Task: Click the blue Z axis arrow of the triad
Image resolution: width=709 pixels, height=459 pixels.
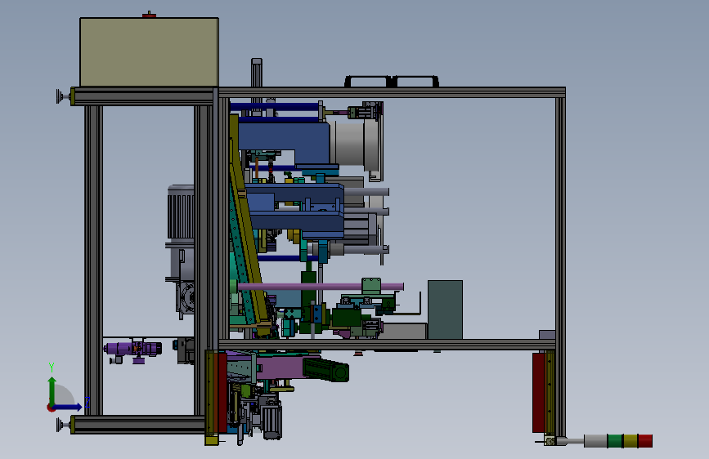Action: (70, 407)
